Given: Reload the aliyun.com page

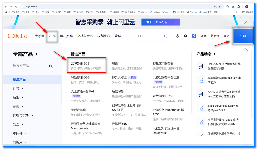Looking at the screenshot, I should (x=16, y=7).
